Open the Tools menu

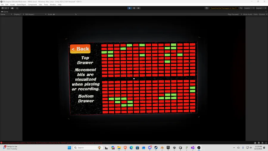[x=46, y=4]
